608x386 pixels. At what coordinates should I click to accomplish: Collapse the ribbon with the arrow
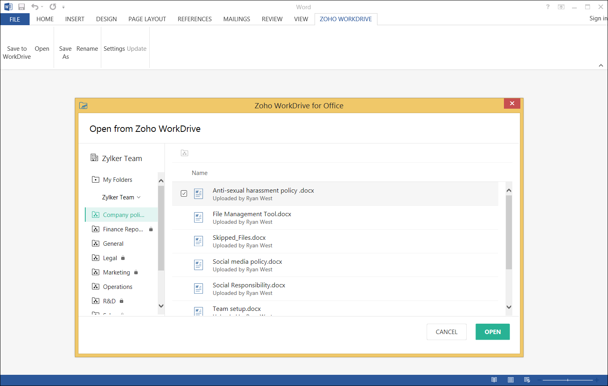tap(601, 65)
